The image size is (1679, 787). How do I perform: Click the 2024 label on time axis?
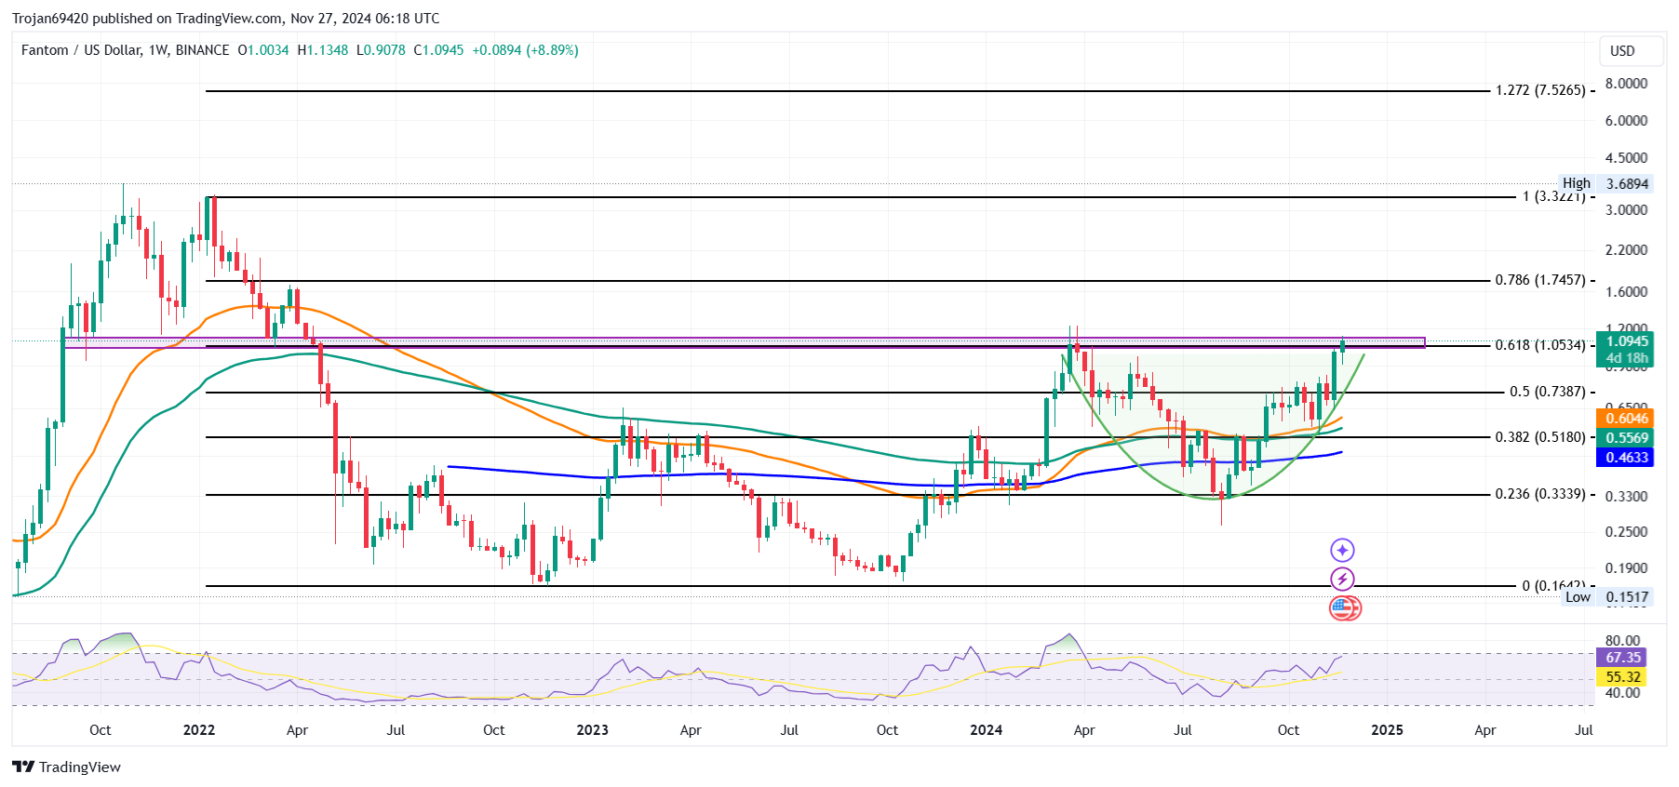[x=987, y=730]
